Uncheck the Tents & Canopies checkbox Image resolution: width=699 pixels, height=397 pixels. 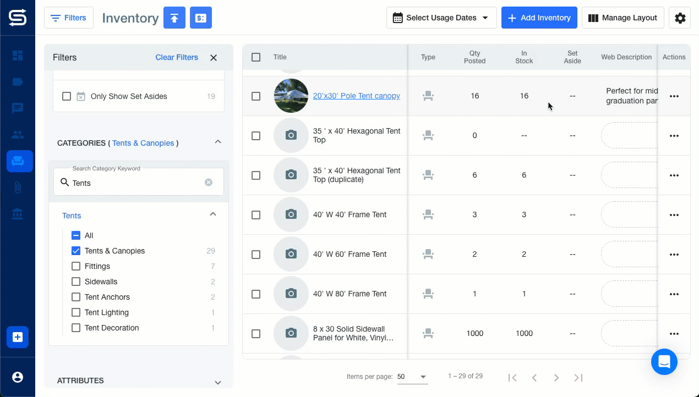[x=76, y=251]
